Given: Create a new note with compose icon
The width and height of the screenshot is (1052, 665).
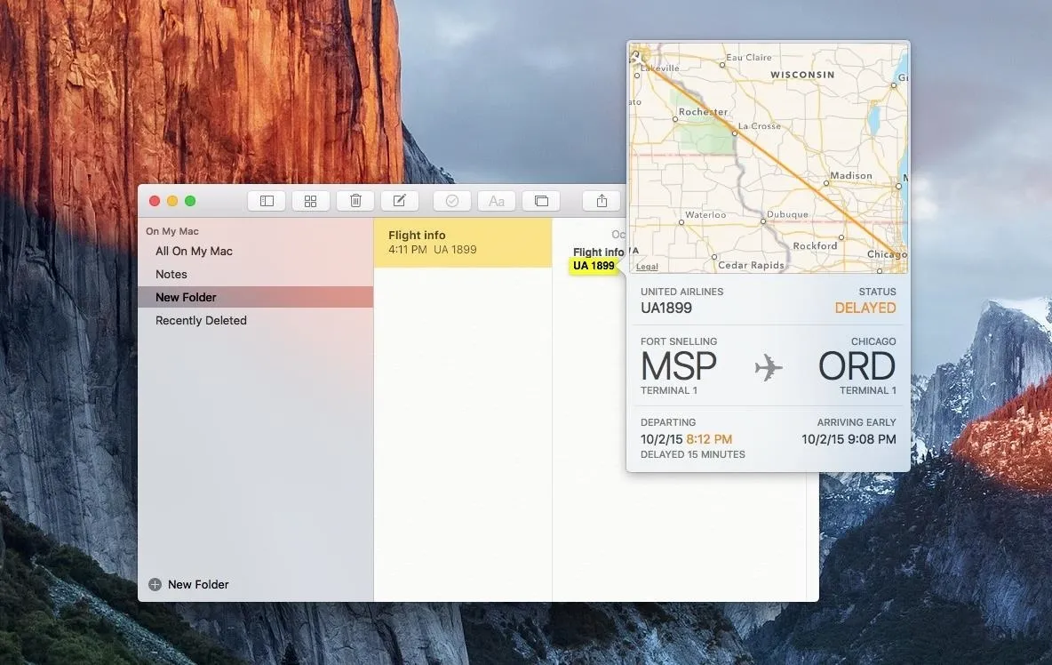Looking at the screenshot, I should coord(400,201).
